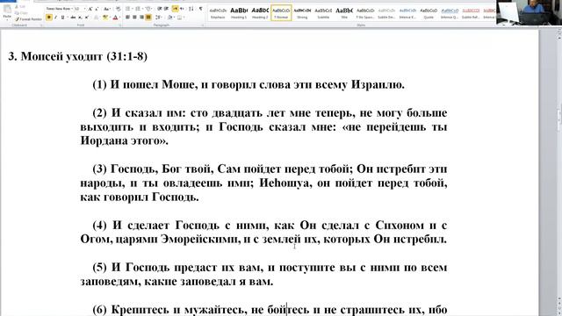
Task: Click the Shrink Font icon
Action: (x=97, y=9)
